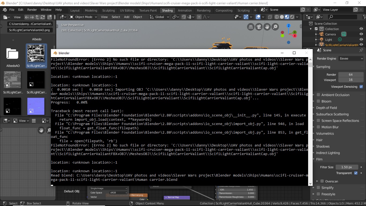Open the File menu
This screenshot has height=206, width=366.
pos(12,10)
